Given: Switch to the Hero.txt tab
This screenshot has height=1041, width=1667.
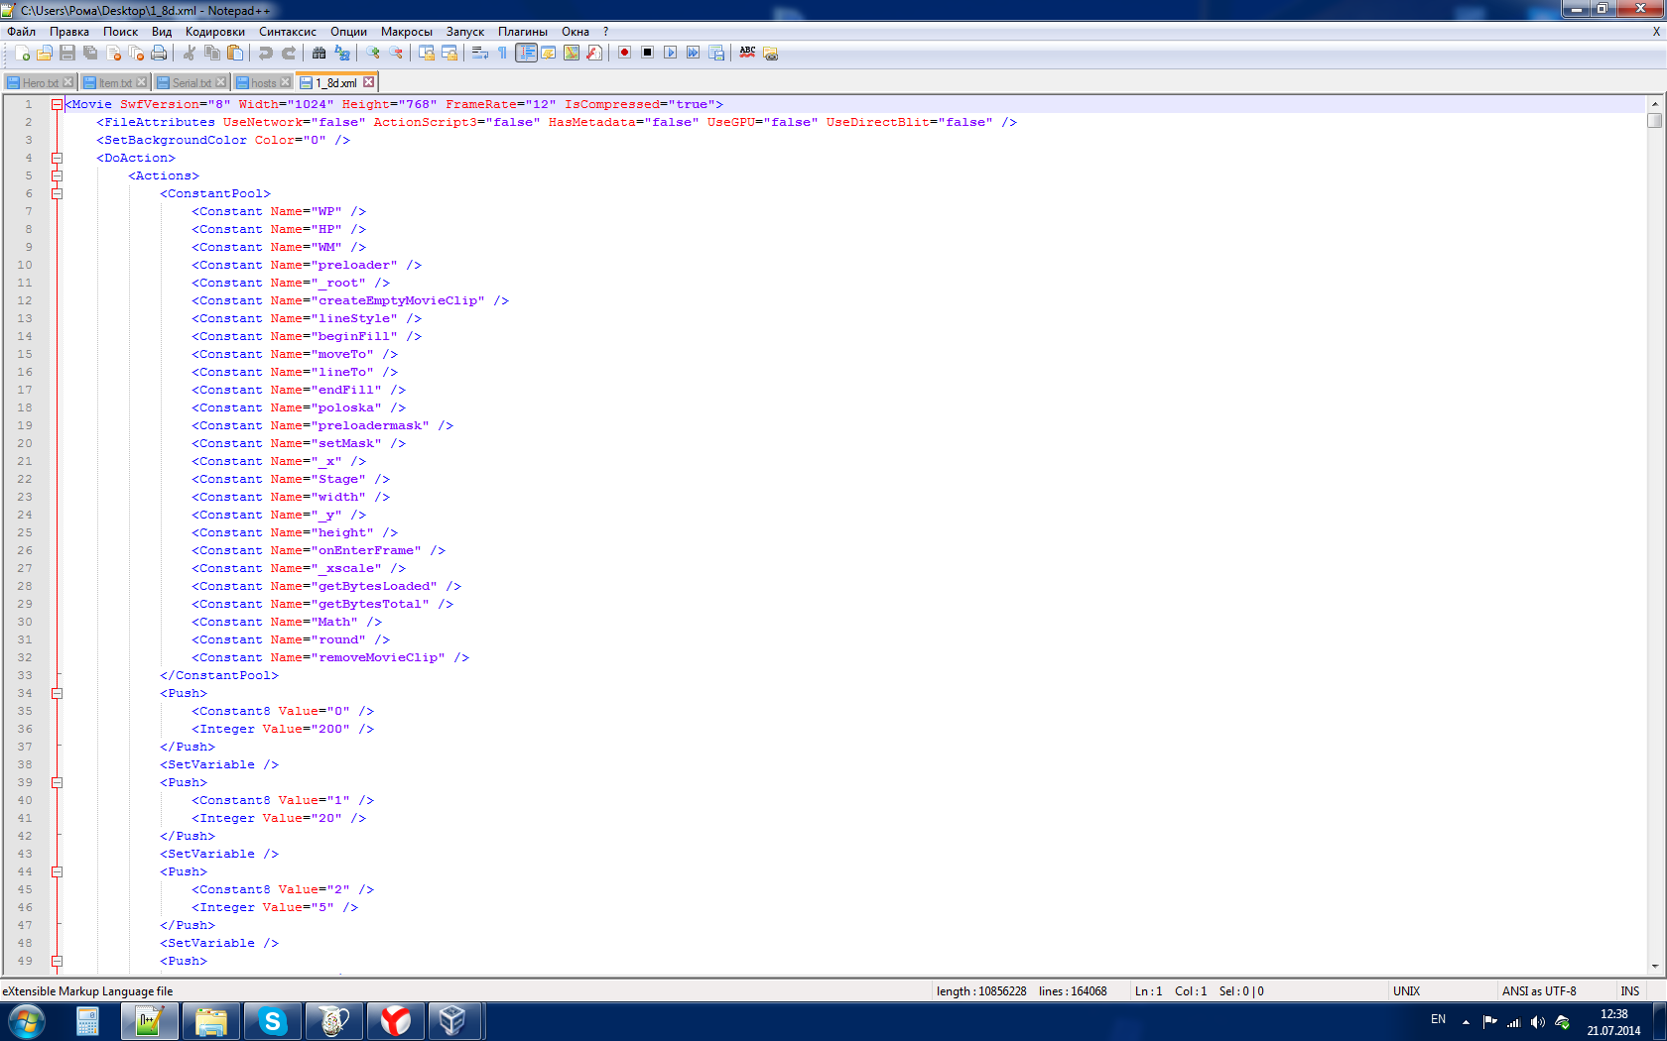Looking at the screenshot, I should click(x=40, y=82).
